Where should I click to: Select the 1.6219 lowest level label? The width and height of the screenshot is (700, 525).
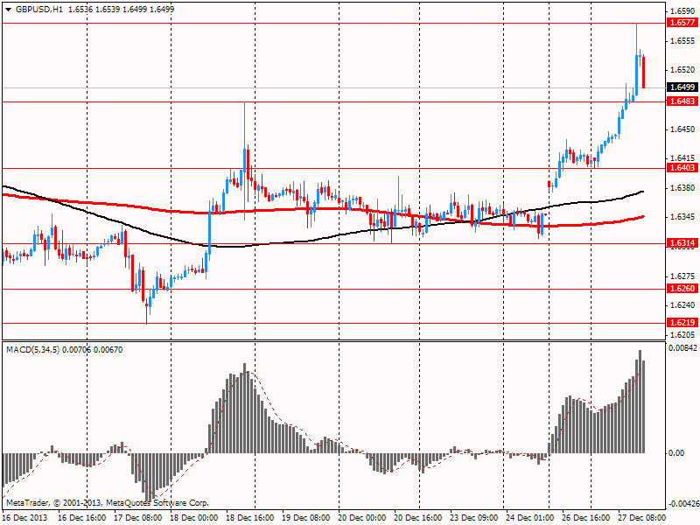click(x=682, y=323)
